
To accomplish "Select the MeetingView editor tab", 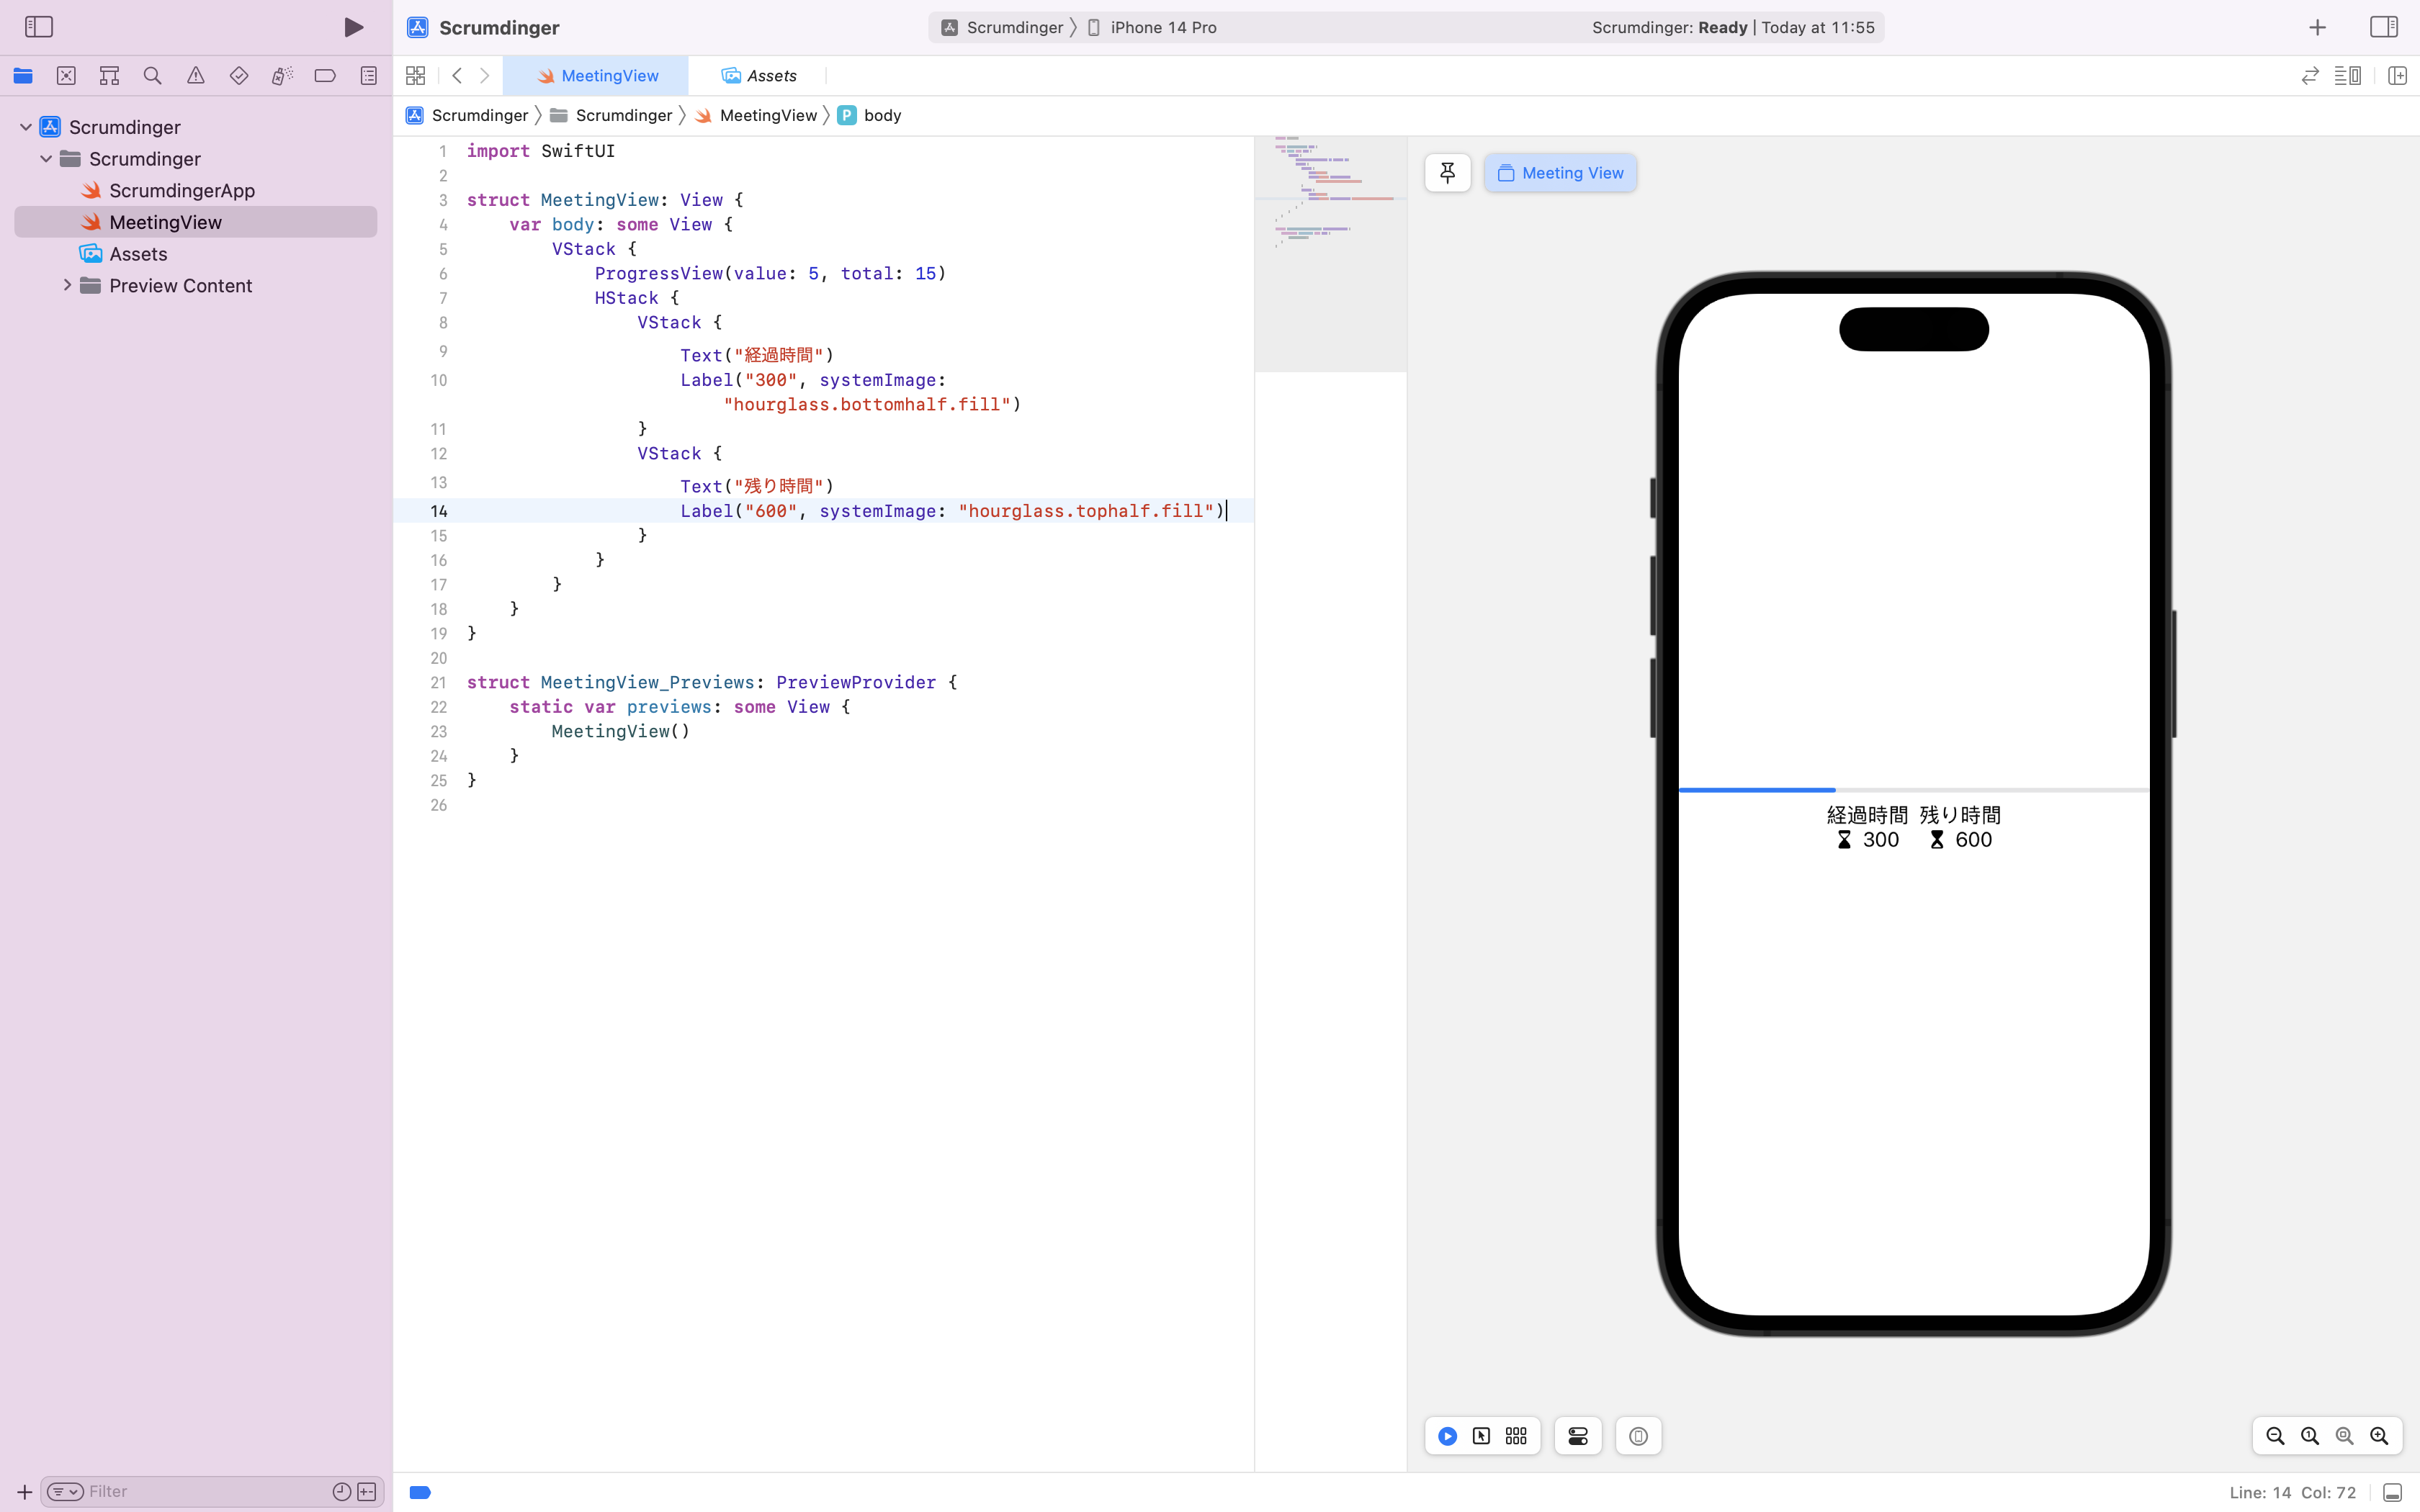I will (597, 76).
